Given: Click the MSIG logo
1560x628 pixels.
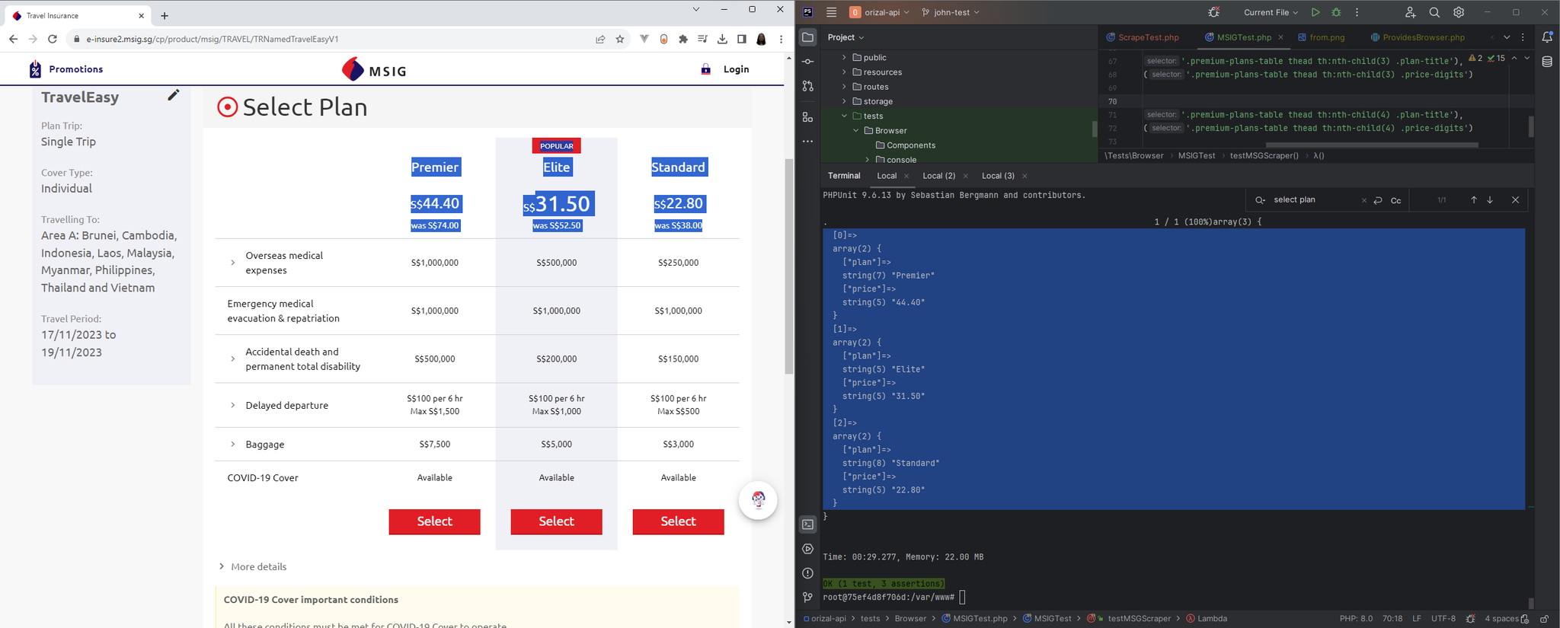Looking at the screenshot, I should (x=374, y=69).
